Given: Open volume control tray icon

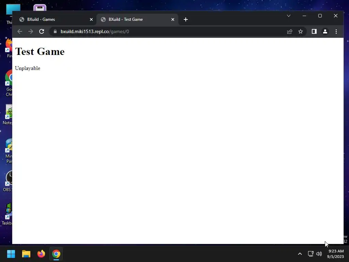Looking at the screenshot, I should [x=319, y=254].
